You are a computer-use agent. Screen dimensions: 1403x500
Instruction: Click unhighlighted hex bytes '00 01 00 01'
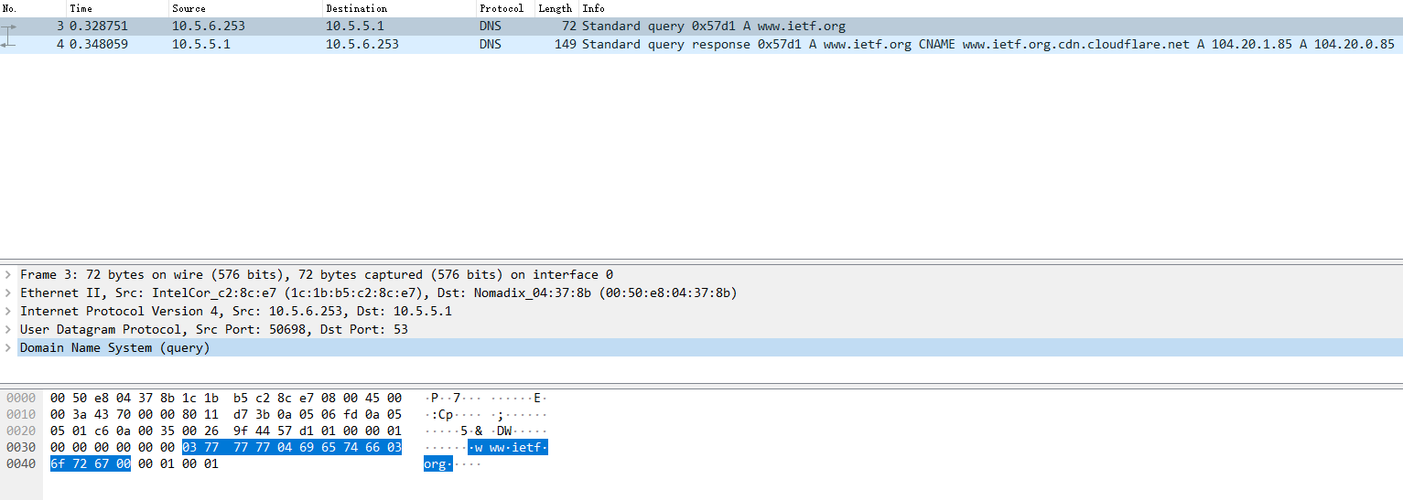pyautogui.click(x=178, y=463)
